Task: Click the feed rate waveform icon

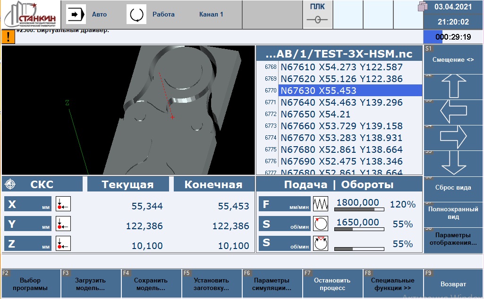Action: pos(320,204)
